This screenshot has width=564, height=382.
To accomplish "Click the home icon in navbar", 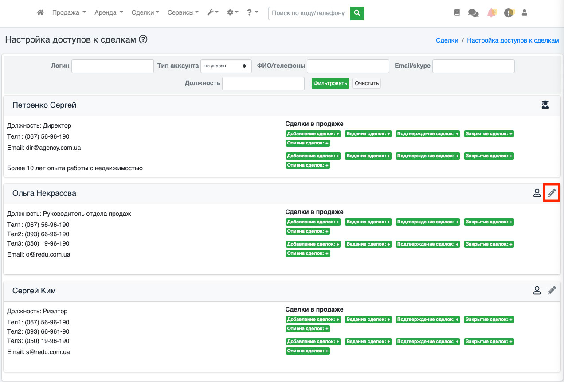I will (40, 13).
